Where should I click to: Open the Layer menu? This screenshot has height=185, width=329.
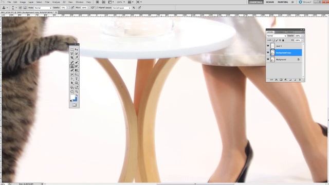click(x=31, y=2)
